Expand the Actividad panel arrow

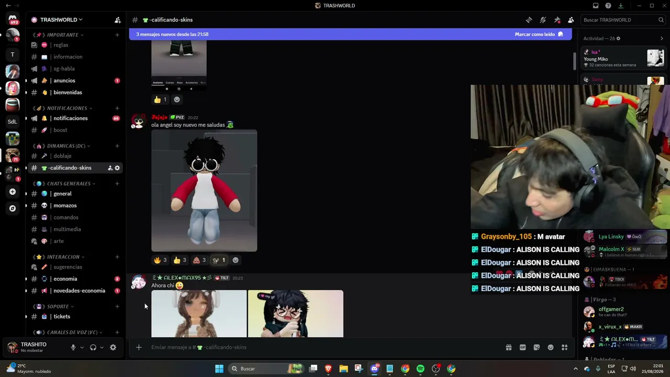662,39
